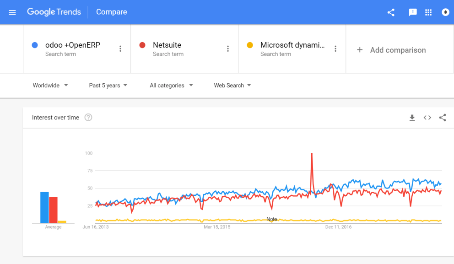Edit the Microsoft dynamics search term
Screen dimensions: 454x264
click(x=292, y=45)
